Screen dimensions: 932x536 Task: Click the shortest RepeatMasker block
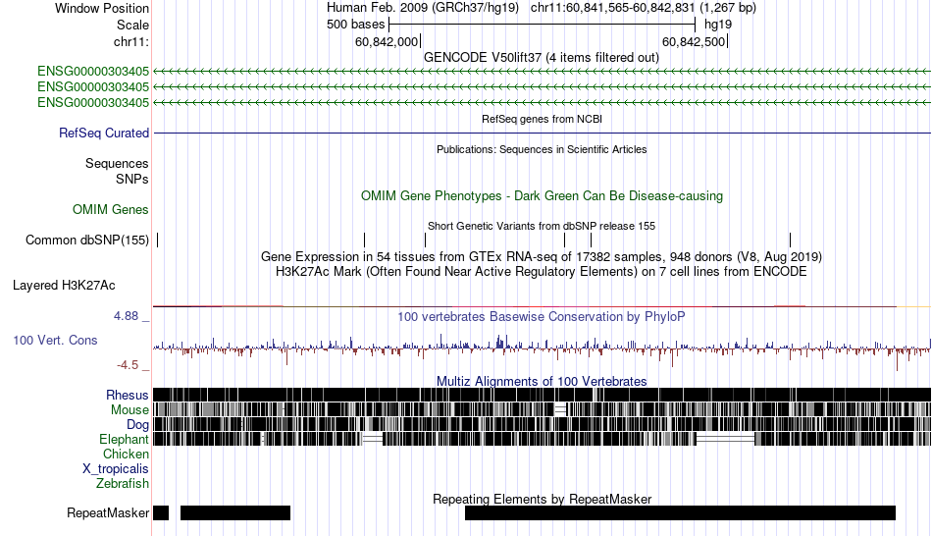tap(161, 512)
